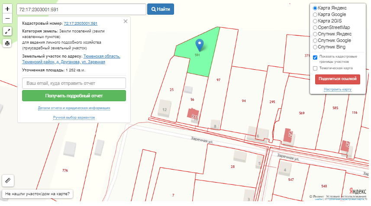Zoom in with the plus button
This screenshot has height=206, width=371.
pos(7,9)
